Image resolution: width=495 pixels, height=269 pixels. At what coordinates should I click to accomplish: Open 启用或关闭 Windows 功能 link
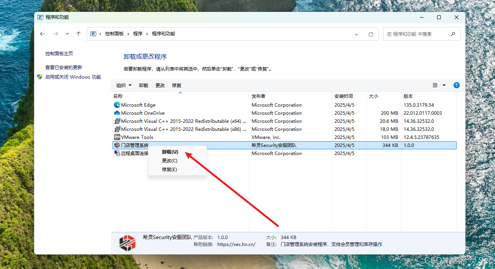[73, 77]
